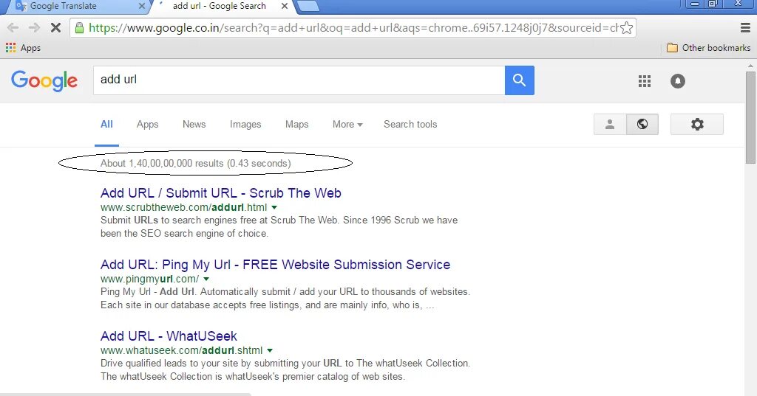Bookmark this page with the star icon
The width and height of the screenshot is (757, 396).
click(x=627, y=28)
